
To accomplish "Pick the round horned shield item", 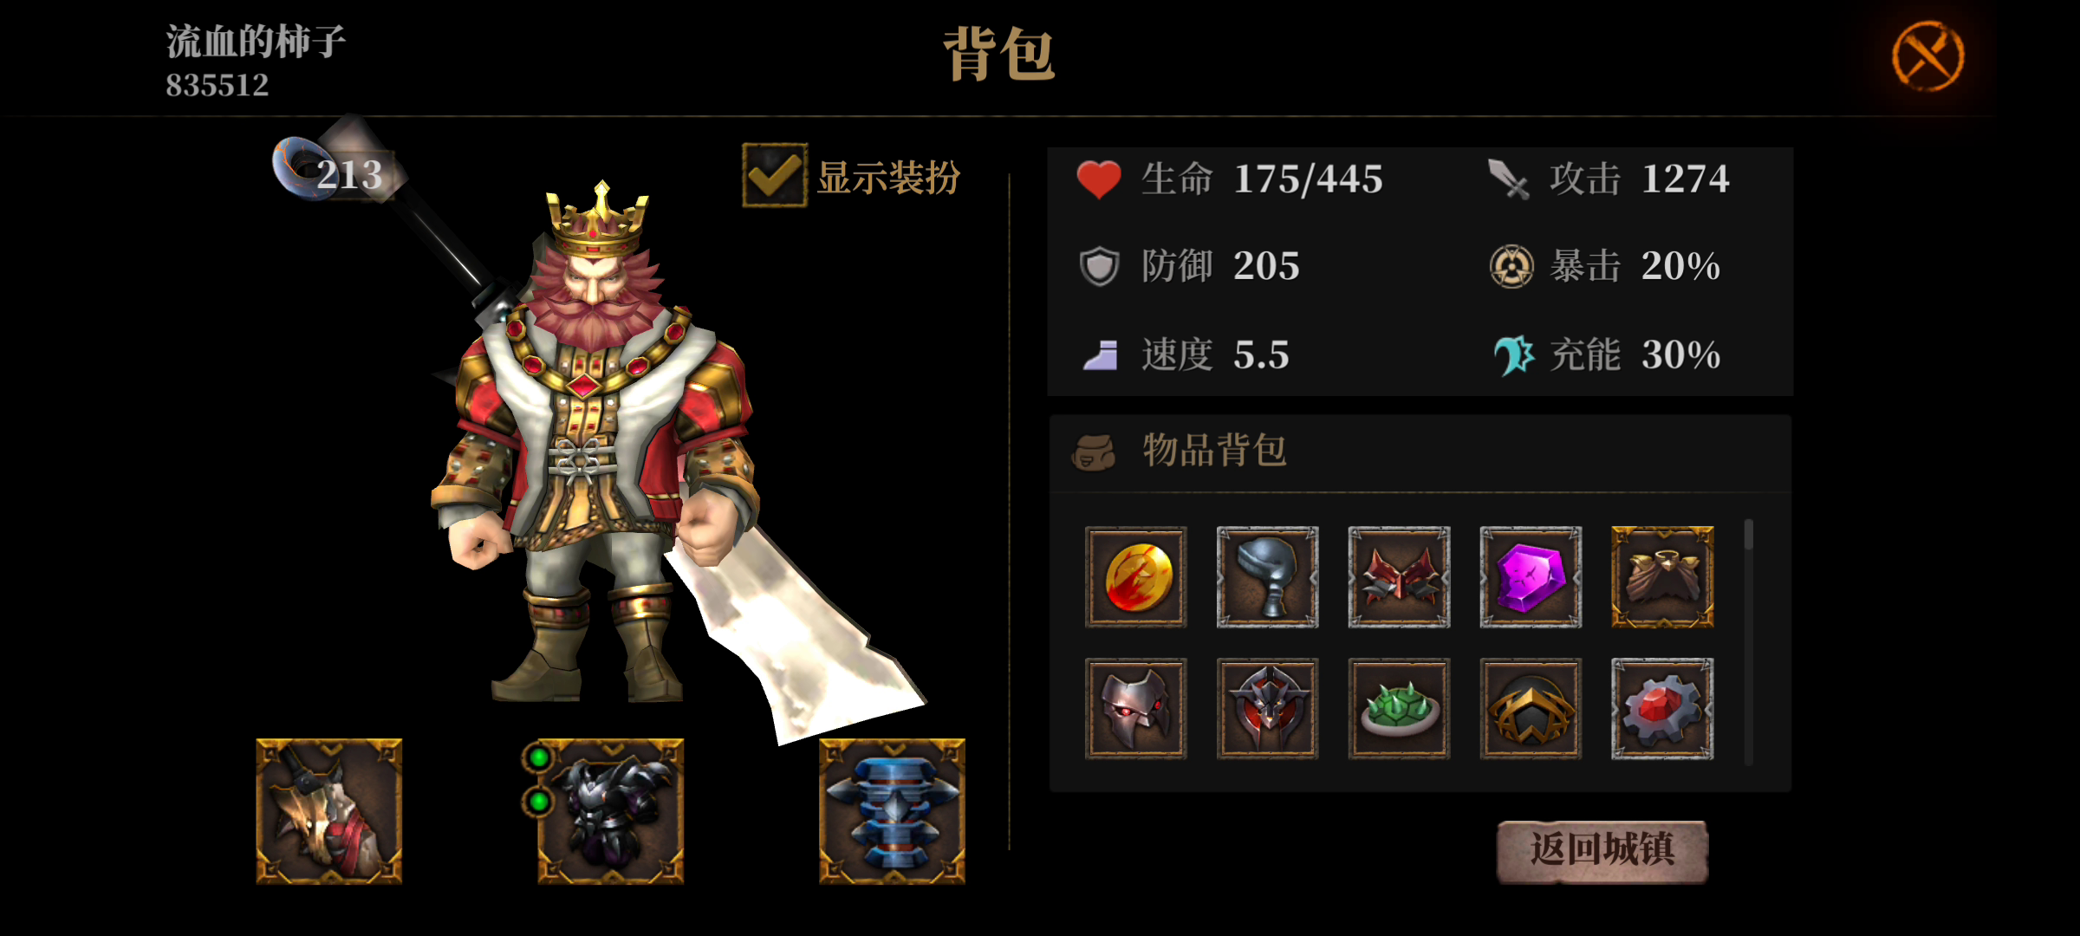I will [x=1267, y=709].
